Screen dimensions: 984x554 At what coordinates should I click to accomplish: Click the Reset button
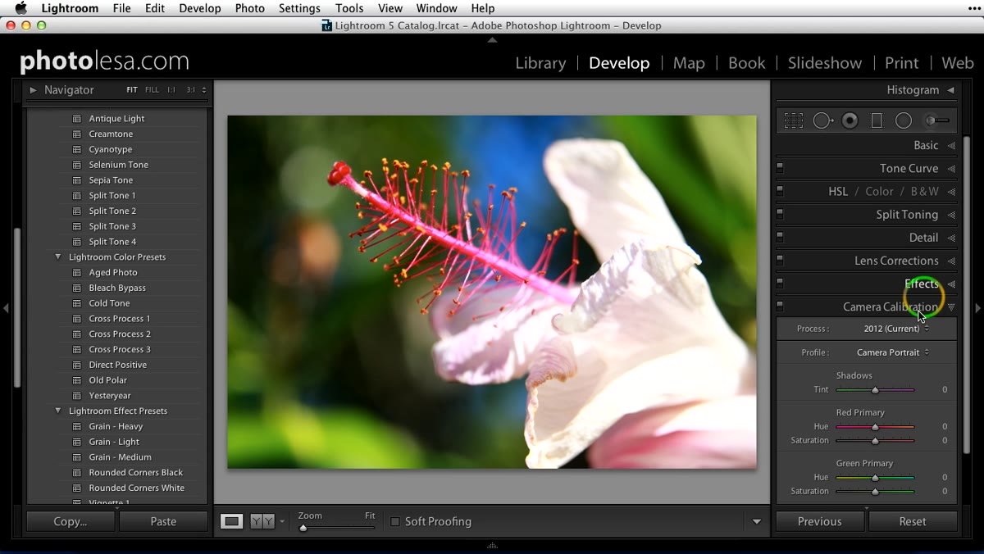click(913, 521)
